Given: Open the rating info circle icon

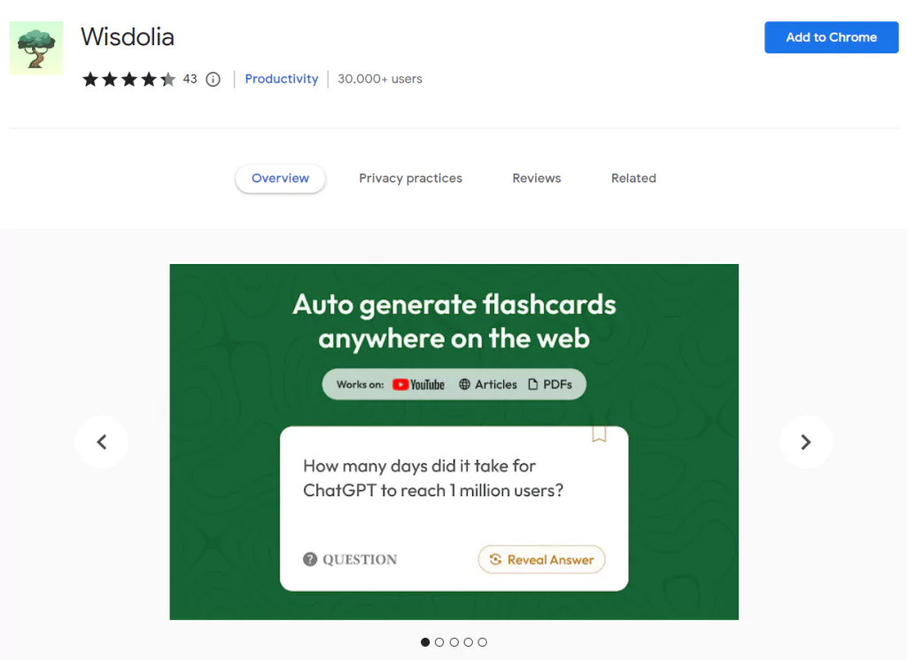Looking at the screenshot, I should [x=213, y=79].
